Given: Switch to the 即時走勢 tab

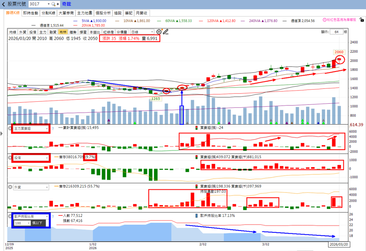Looking at the screenshot, I should 30,13.
